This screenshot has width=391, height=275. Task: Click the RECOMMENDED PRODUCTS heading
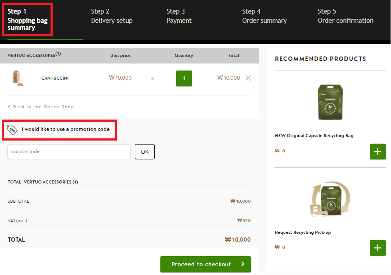point(320,59)
